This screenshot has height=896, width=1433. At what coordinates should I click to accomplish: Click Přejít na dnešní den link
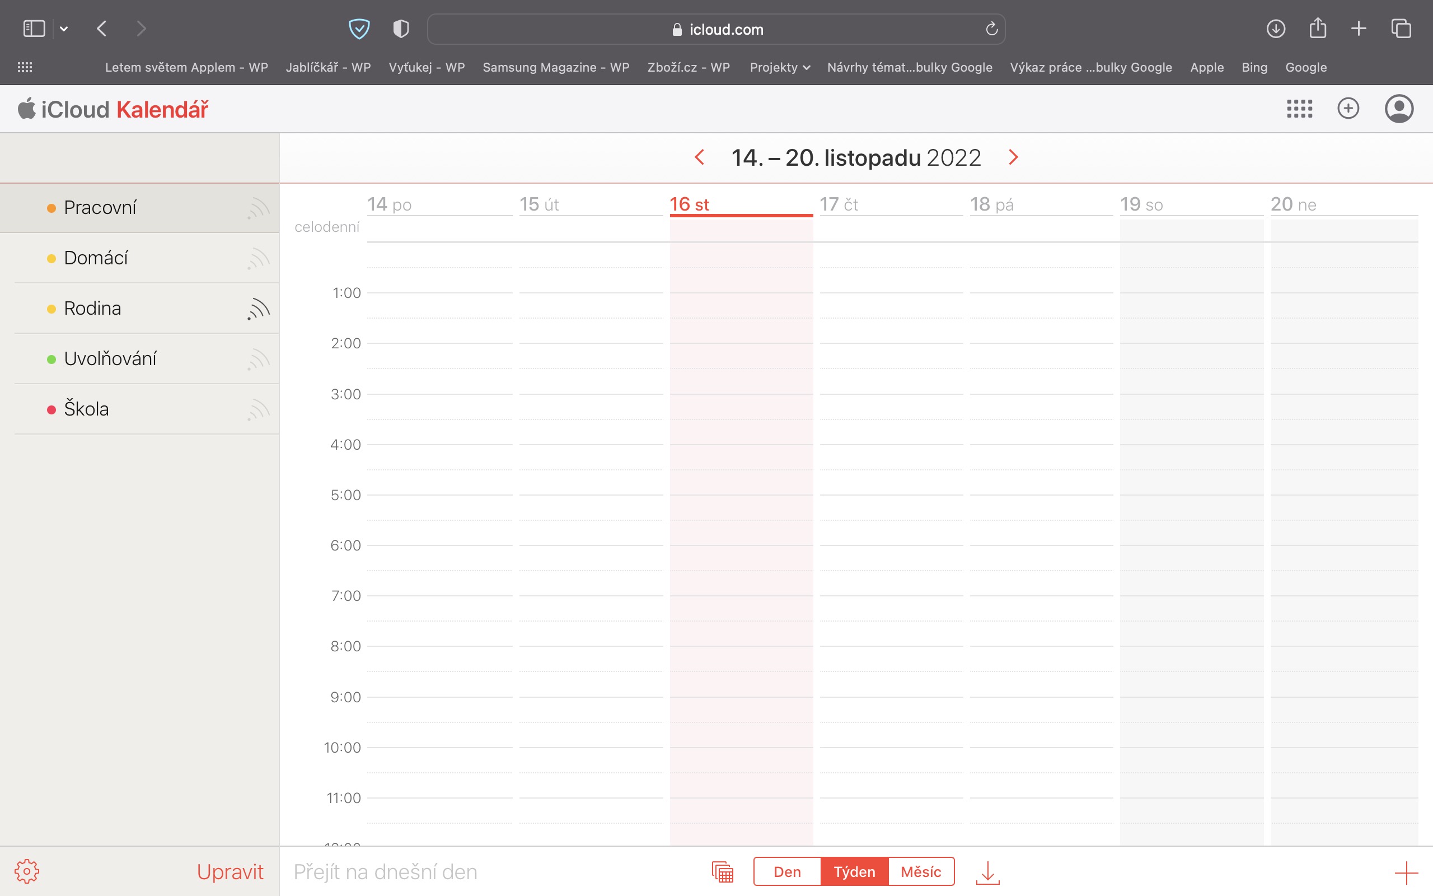coord(385,872)
